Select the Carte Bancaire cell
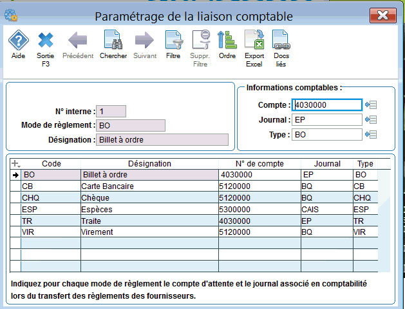 coord(149,186)
